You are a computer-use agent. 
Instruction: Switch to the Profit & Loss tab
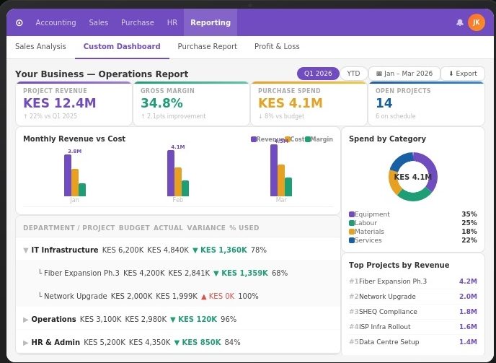(277, 47)
